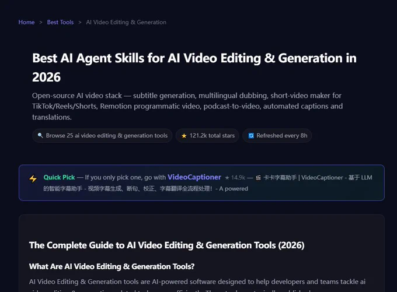This screenshot has width=397, height=292.
Task: Click the magnifier icon in Browse pill
Action: tap(40, 135)
